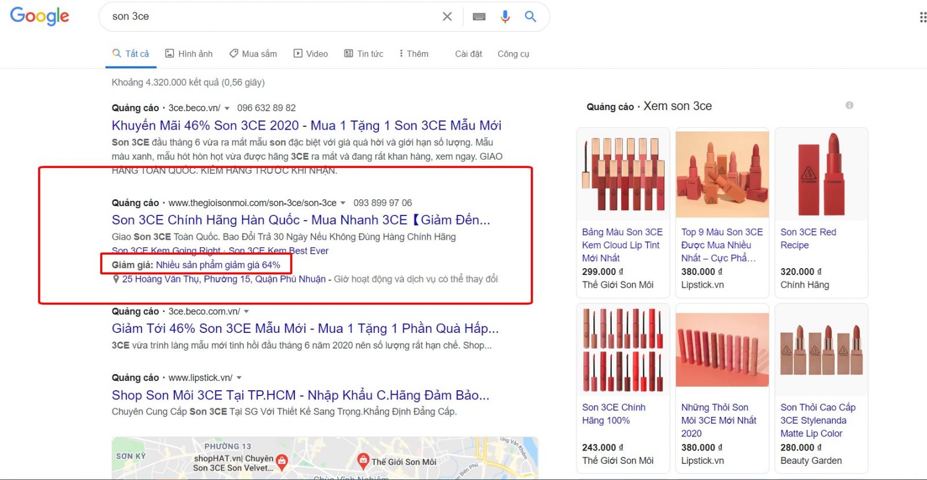This screenshot has height=480, width=927.
Task: Click the 299.000 đ price
Action: pos(603,272)
